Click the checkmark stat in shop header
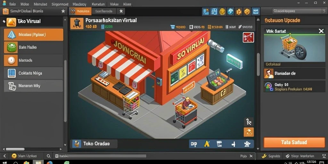The height and width of the screenshot is (164, 328). point(240,27)
